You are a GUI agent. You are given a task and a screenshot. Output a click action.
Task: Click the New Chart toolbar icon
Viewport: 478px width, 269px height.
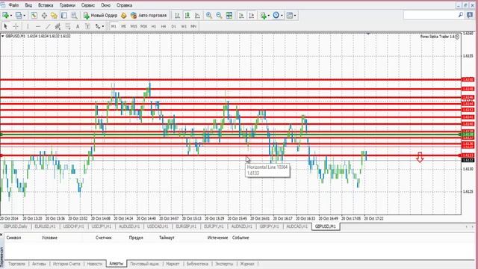[x=5, y=15]
